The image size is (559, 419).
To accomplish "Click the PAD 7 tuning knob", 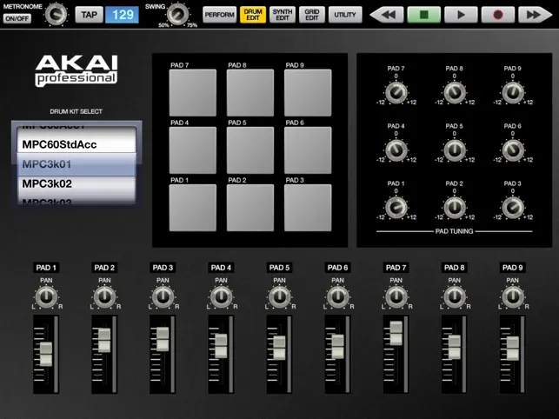I will click(x=396, y=93).
